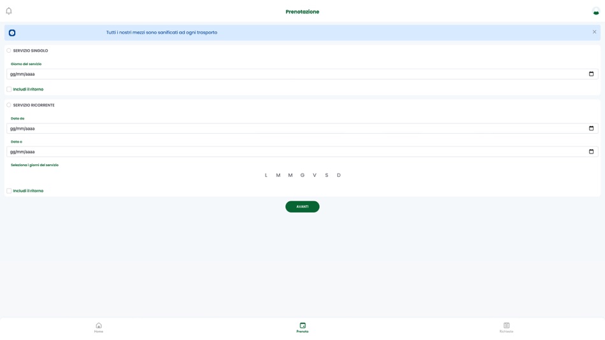
Task: Toggle the first M (Tuesday) day selector
Action: pos(278,175)
